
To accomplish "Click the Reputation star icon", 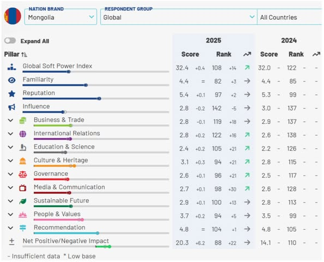I will click(x=12, y=94).
